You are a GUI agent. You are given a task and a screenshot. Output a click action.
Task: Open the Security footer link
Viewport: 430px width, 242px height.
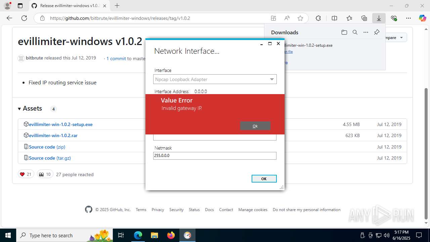pyautogui.click(x=176, y=210)
